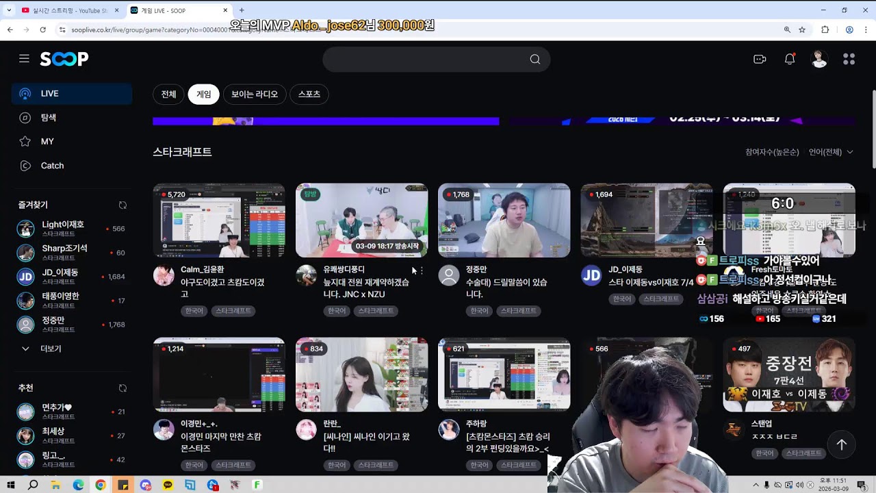
Task: Open my SOOP profile avatar
Action: (819, 59)
